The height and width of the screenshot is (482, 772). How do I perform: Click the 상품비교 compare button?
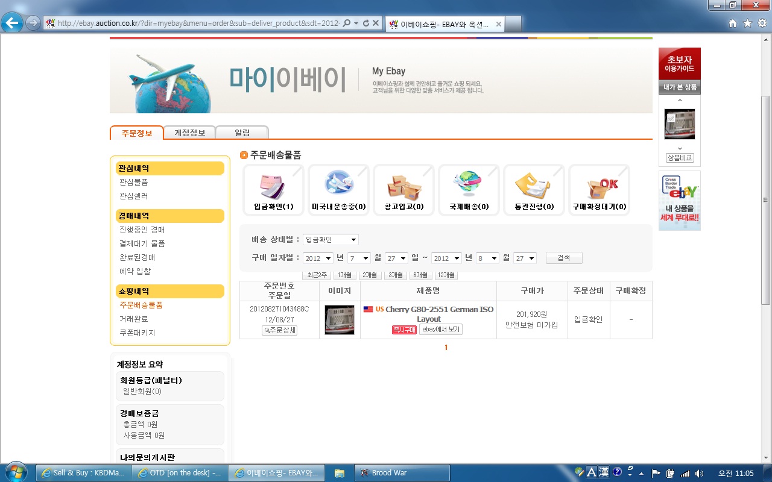tap(680, 158)
